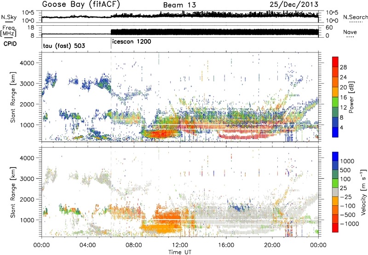Click the "24" tick on Power colorbar
This screenshot has width=368, height=255.
[343, 77]
